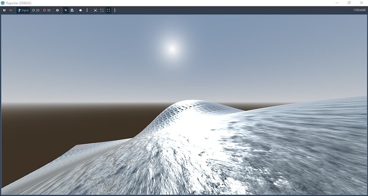Screen dimensions: 368x196
Task: Select the Input mode button
Action: tap(23, 10)
